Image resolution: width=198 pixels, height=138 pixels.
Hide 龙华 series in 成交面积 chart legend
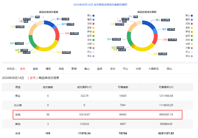[192, 40]
